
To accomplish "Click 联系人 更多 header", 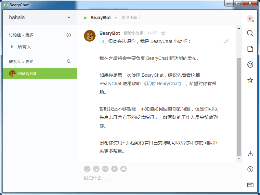I will pos(21,61).
